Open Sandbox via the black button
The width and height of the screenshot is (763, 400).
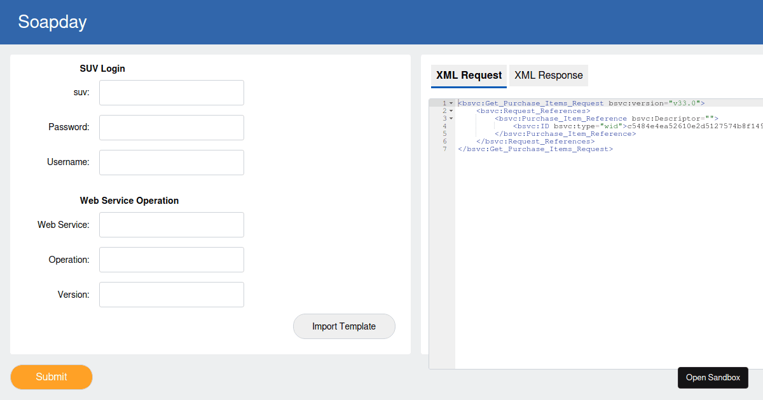click(x=713, y=377)
